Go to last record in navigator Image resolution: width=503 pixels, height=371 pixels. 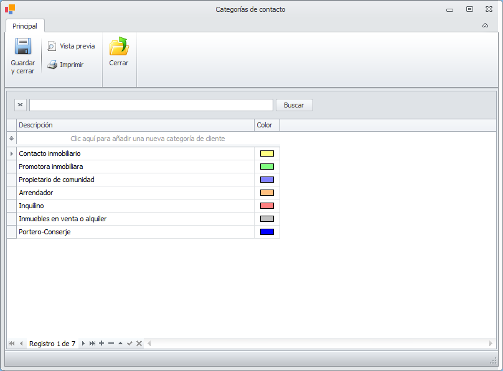point(92,344)
